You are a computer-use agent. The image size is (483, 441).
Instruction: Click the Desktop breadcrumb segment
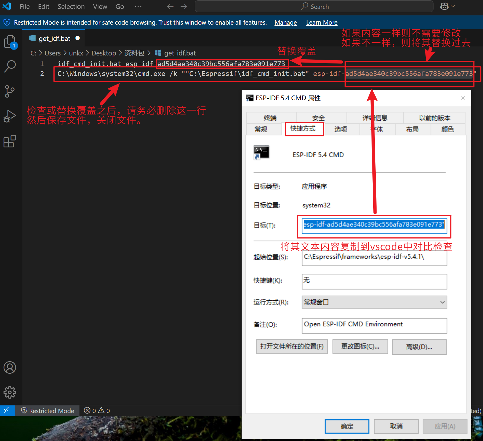click(104, 53)
